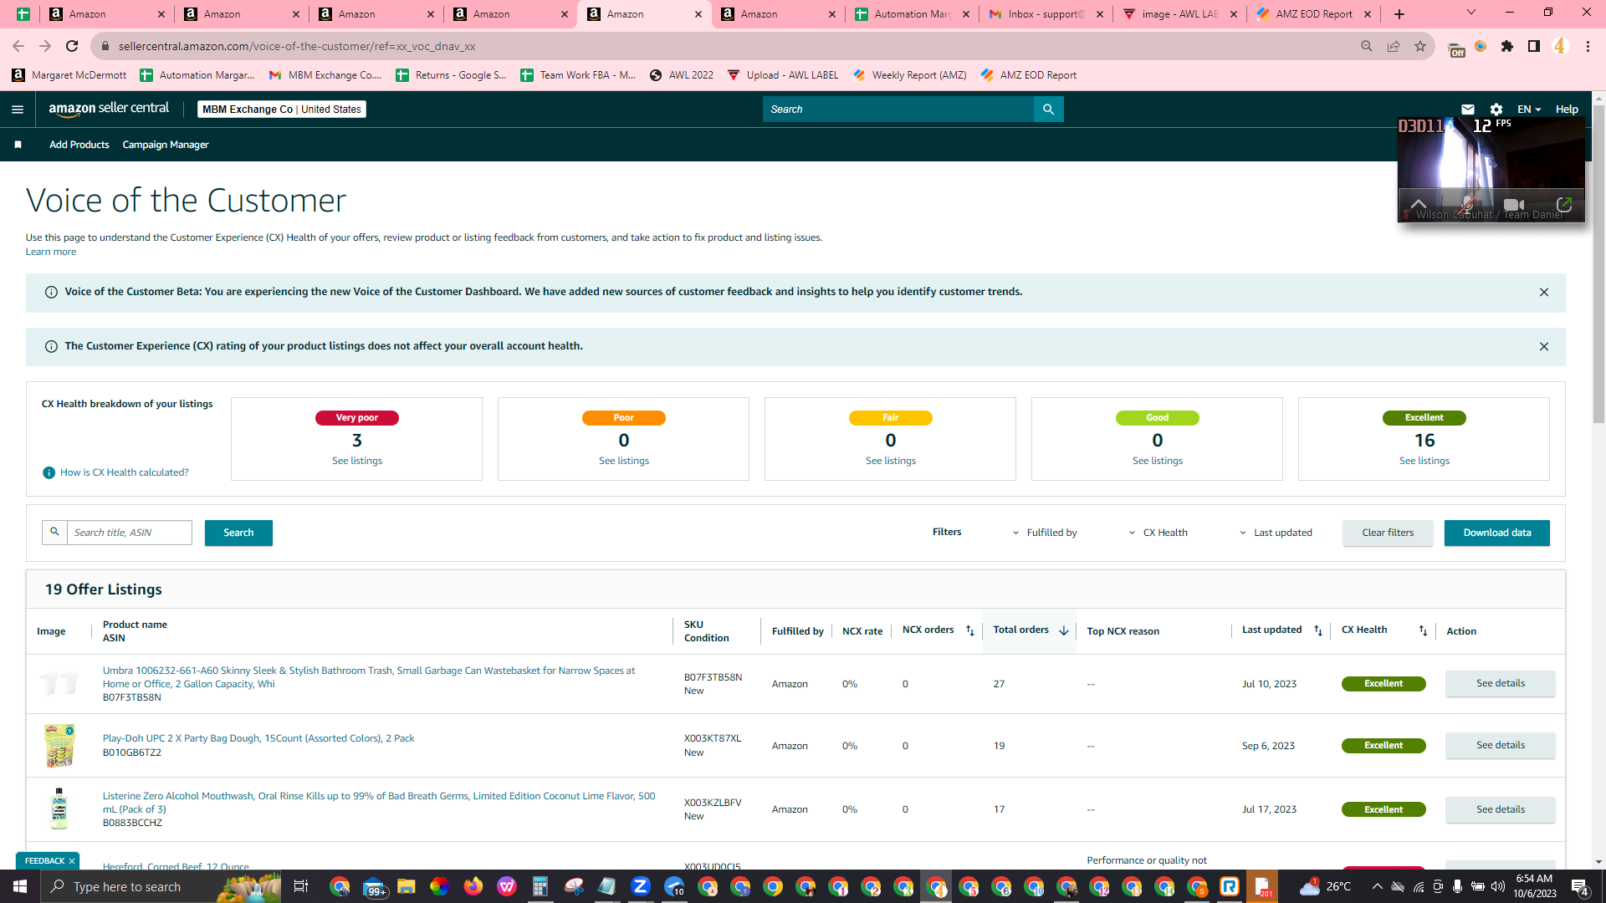Open the MBM Exchange Co account switcher
The image size is (1606, 903).
click(x=282, y=110)
